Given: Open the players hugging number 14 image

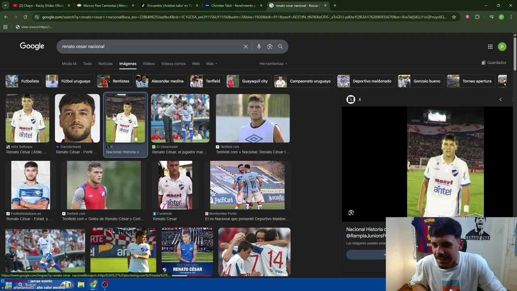Looking at the screenshot, I should pyautogui.click(x=254, y=252).
